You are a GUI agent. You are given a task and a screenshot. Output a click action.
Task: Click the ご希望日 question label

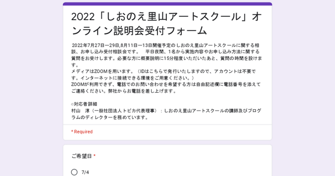(82, 156)
